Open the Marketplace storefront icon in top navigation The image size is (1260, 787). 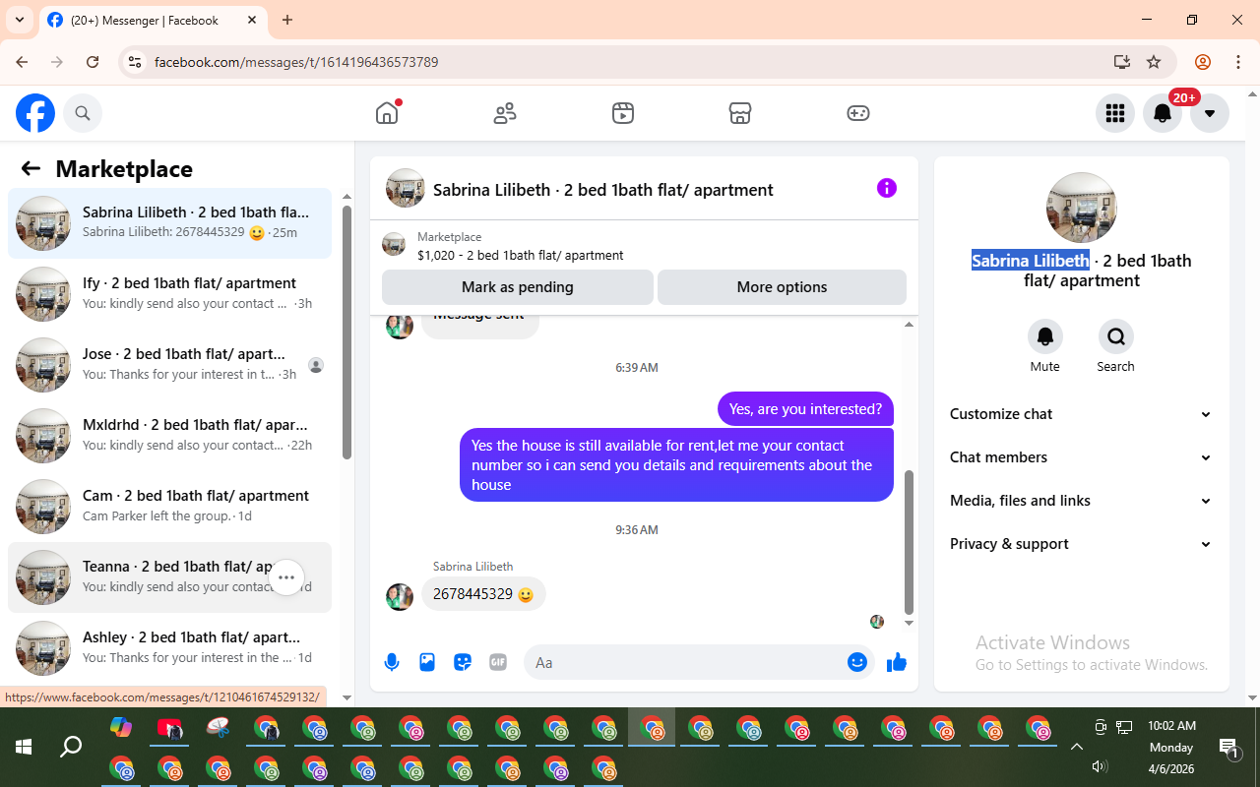click(x=740, y=113)
